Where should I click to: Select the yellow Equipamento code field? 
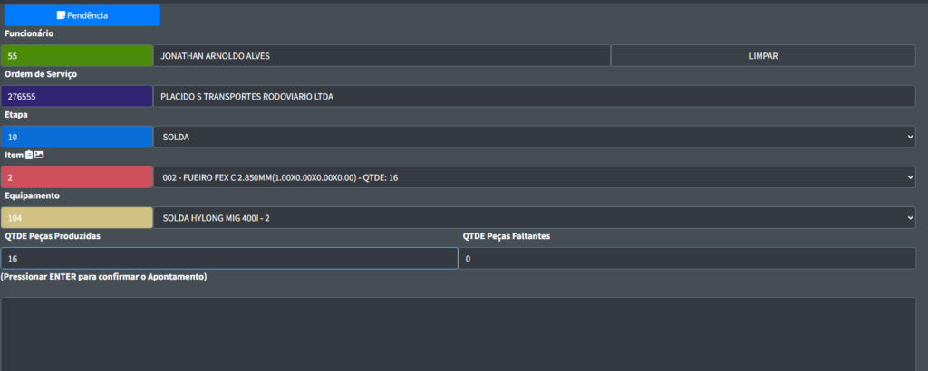coord(77,218)
